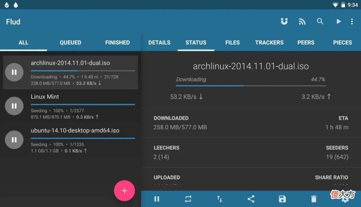Click the archlinux progress bar in the list
361x207 pixels.
pyautogui.click(x=83, y=70)
